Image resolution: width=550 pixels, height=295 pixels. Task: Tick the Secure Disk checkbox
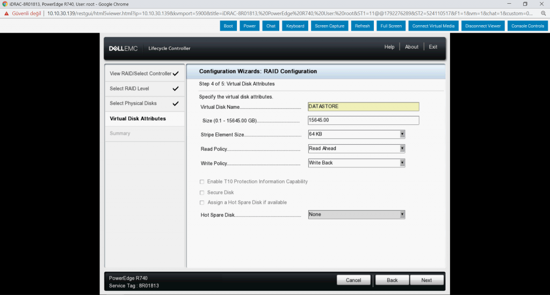coord(202,193)
